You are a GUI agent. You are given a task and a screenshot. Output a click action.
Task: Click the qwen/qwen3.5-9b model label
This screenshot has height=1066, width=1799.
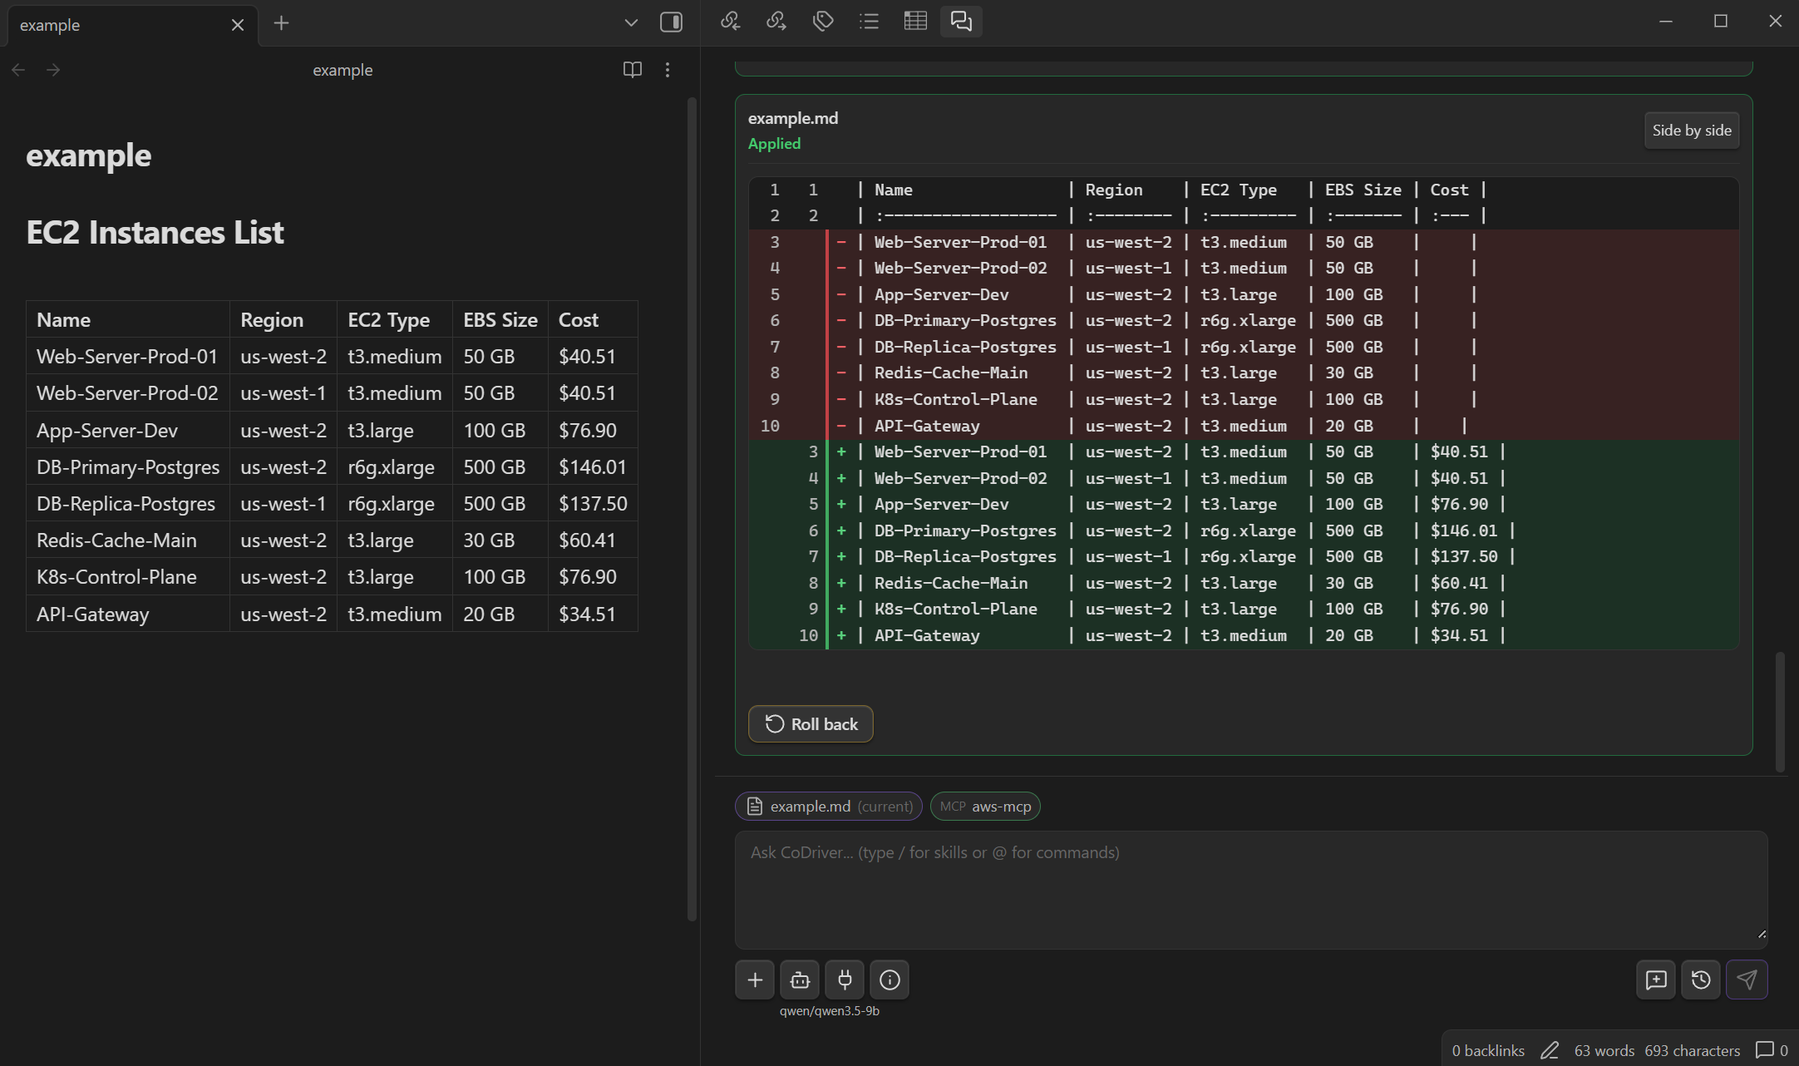click(829, 1011)
